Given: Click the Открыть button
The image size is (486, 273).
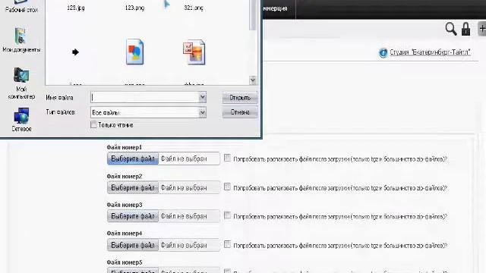Looking at the screenshot, I should (x=240, y=98).
